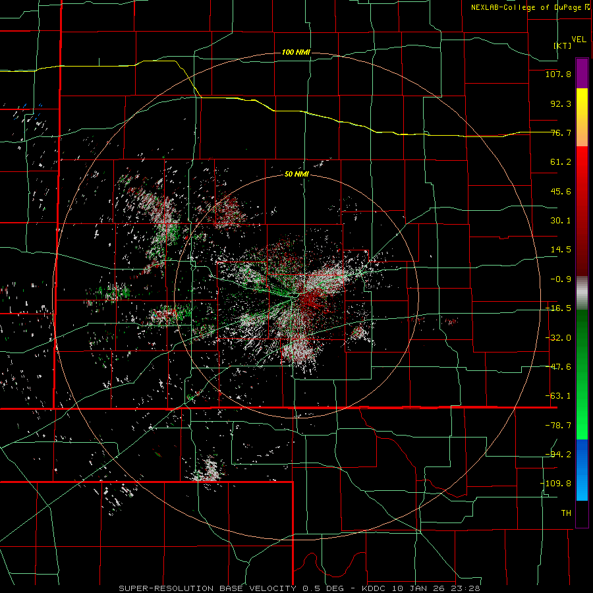Viewport: 593px width, 593px height.
Task: Select the -78.7 value on velocity scale
Action: [558, 426]
